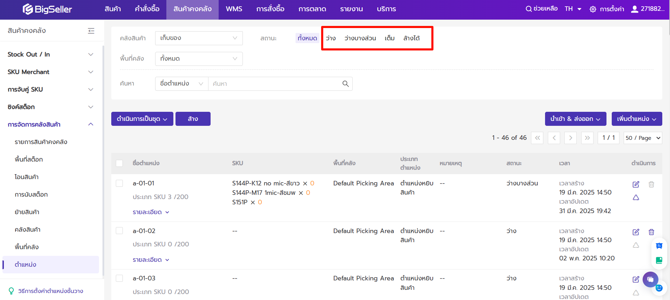Go to previous page
This screenshot has width=670, height=300.
(554, 138)
